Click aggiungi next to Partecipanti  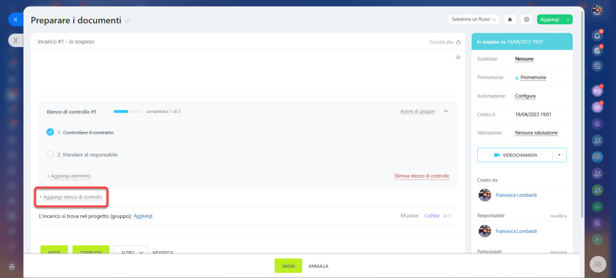point(558,252)
